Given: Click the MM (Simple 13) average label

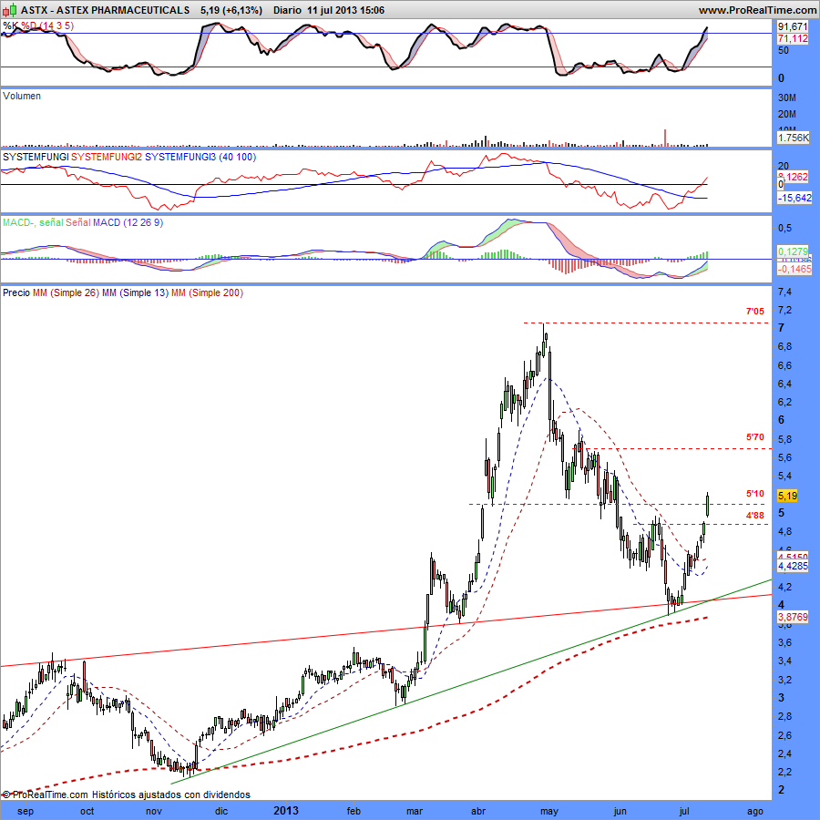Looking at the screenshot, I should (x=136, y=292).
